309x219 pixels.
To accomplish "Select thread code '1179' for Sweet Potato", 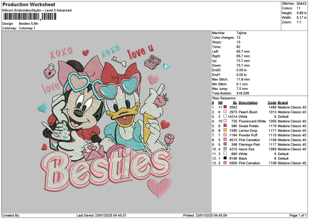I will click(272, 126).
